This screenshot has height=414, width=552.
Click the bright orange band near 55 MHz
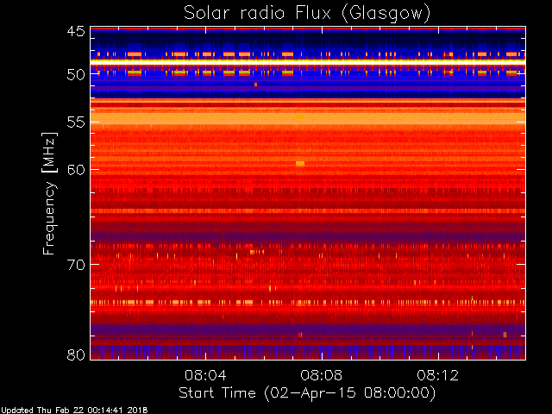click(x=308, y=118)
